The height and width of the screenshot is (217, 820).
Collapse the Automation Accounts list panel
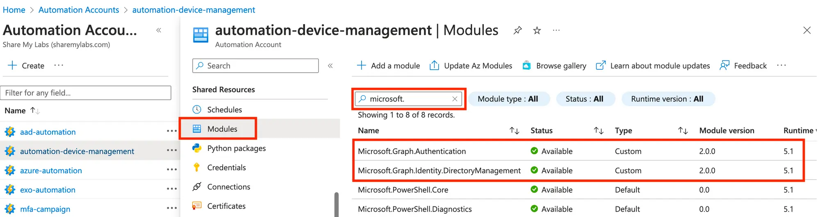pos(159,30)
